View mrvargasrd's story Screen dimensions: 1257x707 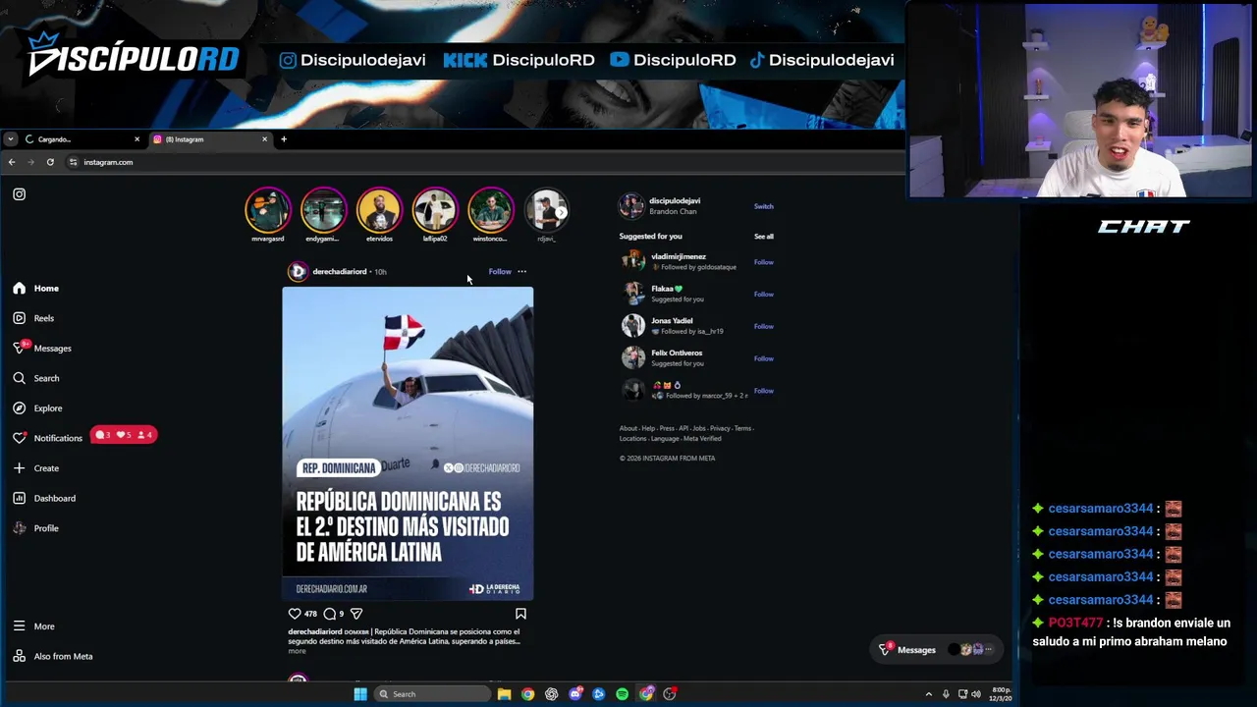click(x=268, y=210)
